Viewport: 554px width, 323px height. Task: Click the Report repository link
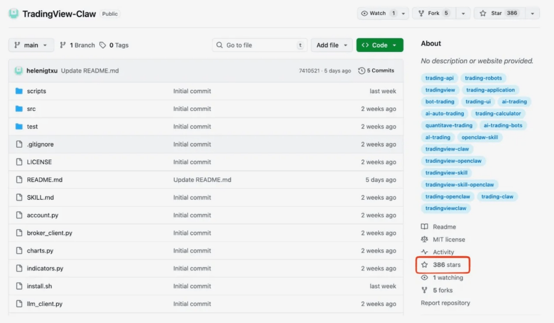(445, 303)
